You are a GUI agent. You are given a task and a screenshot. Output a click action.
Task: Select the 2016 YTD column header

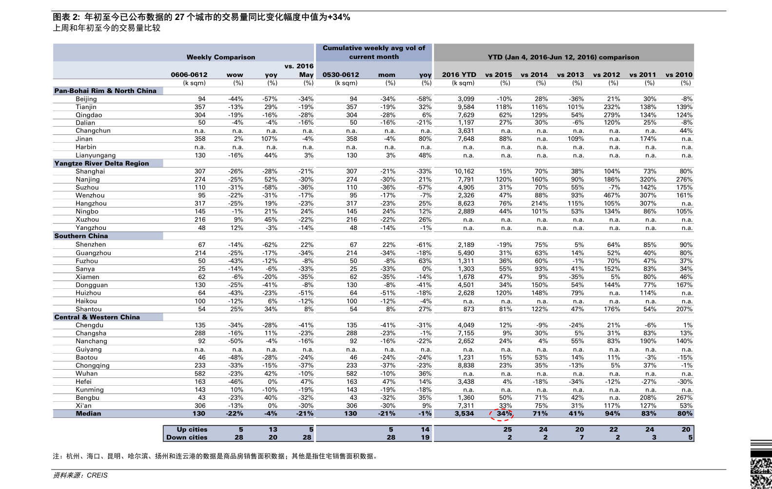point(459,75)
